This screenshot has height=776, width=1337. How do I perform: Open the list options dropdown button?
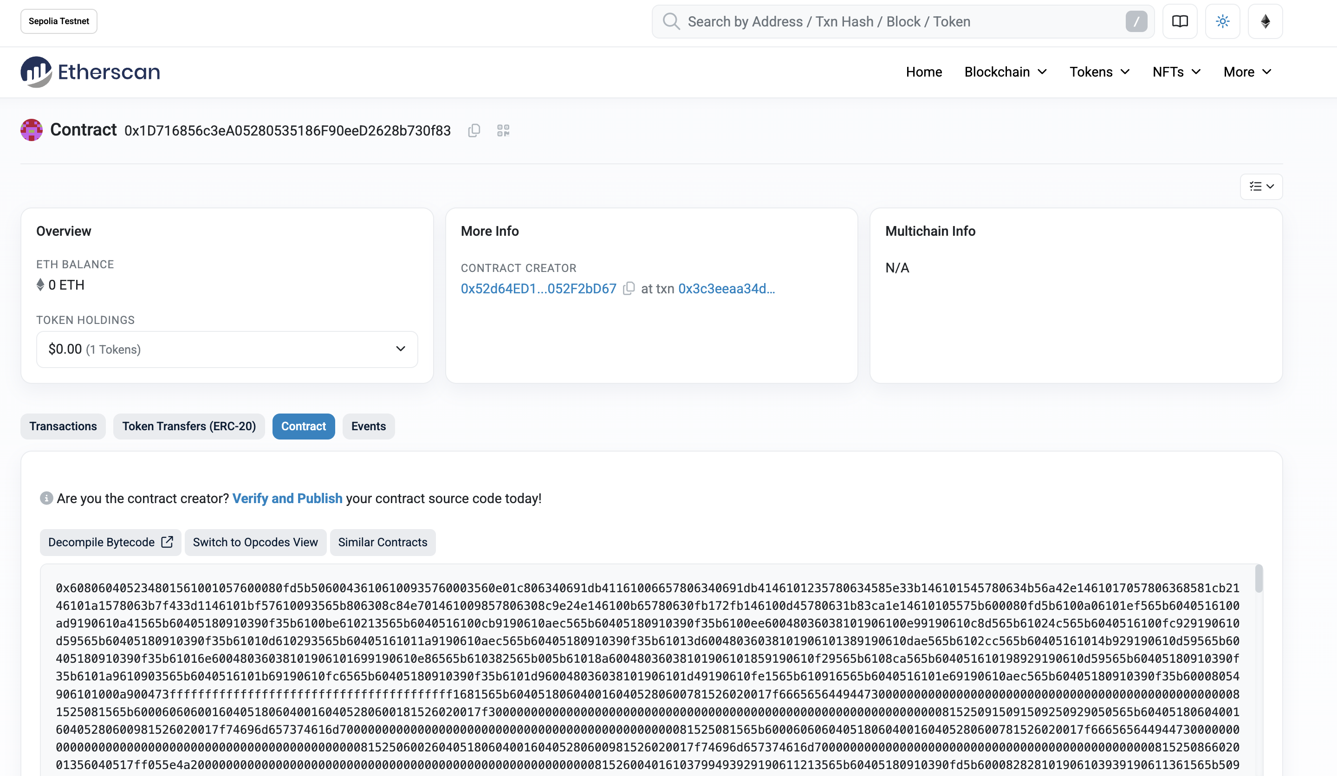click(1261, 187)
